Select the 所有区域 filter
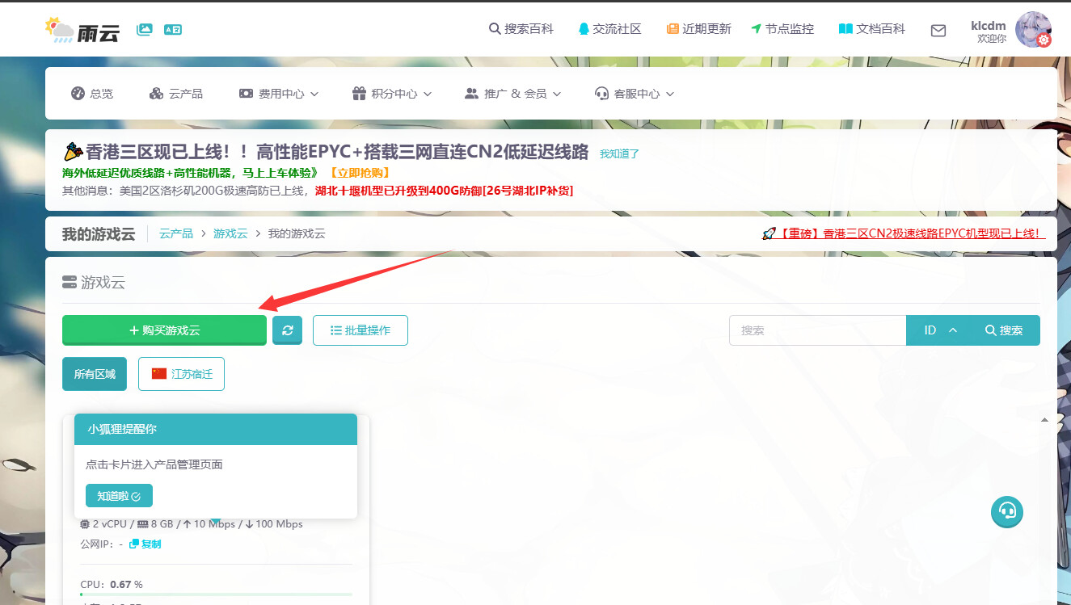Image resolution: width=1071 pixels, height=605 pixels. pos(95,374)
